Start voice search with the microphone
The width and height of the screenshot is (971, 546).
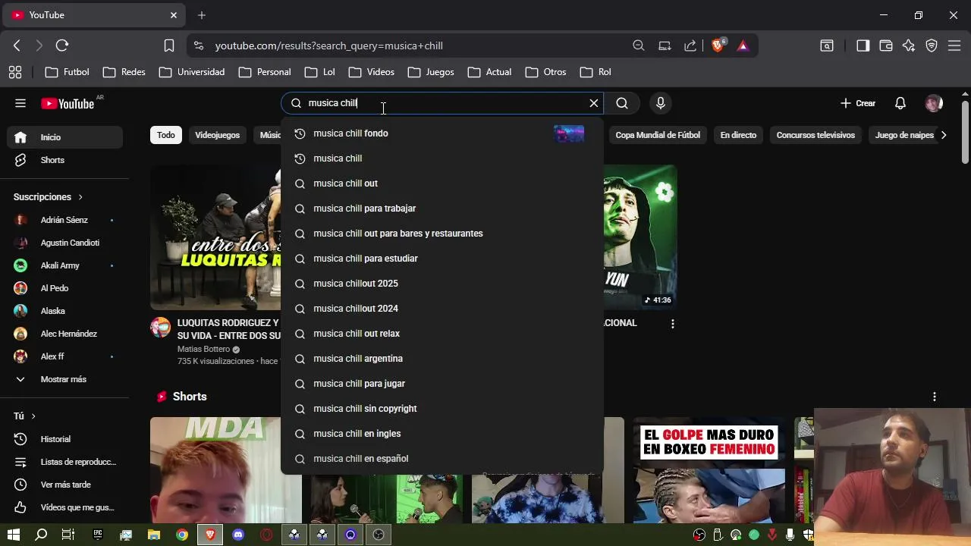coord(661,103)
